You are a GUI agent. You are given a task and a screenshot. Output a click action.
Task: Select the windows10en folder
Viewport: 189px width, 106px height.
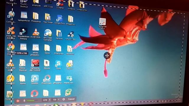pos(82,6)
